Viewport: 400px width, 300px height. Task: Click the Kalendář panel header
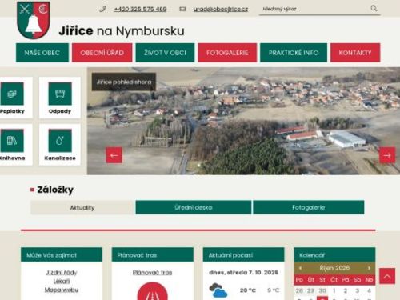[334, 255]
